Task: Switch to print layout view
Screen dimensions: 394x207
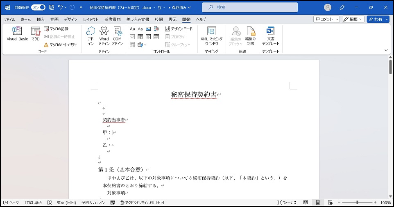Action: tap(318, 203)
